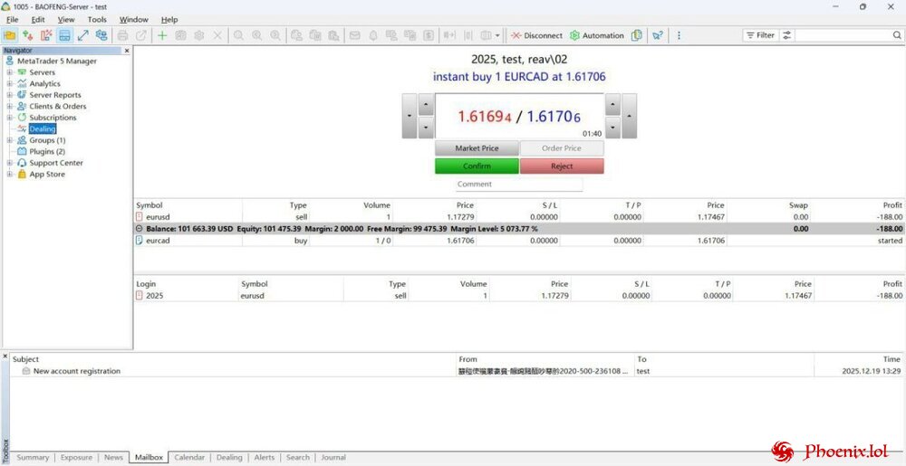The height and width of the screenshot is (466, 906).
Task: Expand the Analytics tree node
Action: pos(9,83)
